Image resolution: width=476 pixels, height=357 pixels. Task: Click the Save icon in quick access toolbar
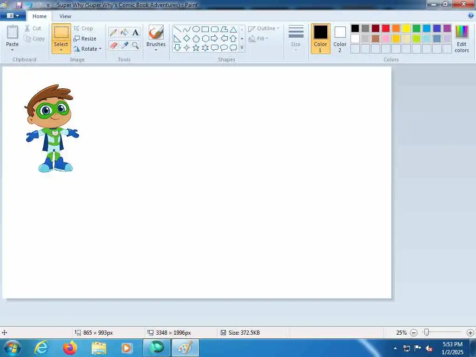[19, 5]
